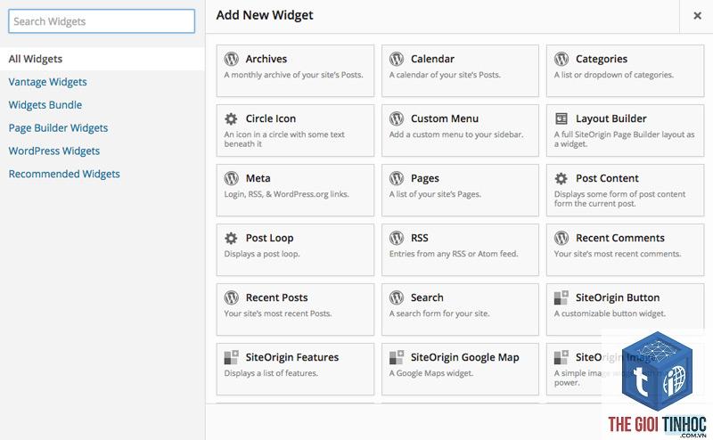Click the 'Meta' widget title
The height and width of the screenshot is (440, 713).
(x=258, y=178)
